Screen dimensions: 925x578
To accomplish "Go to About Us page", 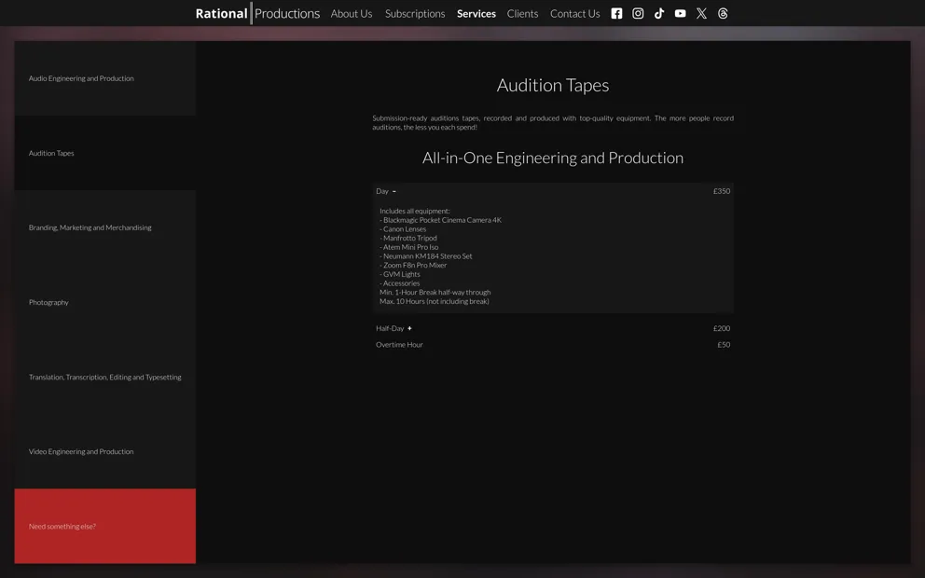I will click(351, 14).
